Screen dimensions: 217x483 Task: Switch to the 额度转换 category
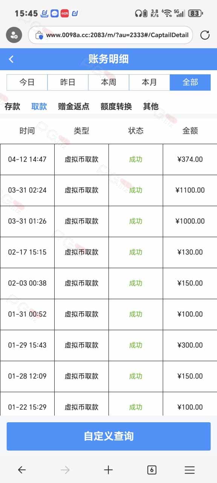point(116,106)
